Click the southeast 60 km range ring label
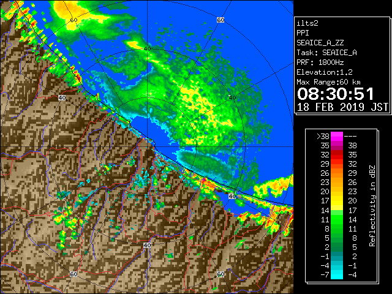The width and height of the screenshot is (392, 294). 221,274
